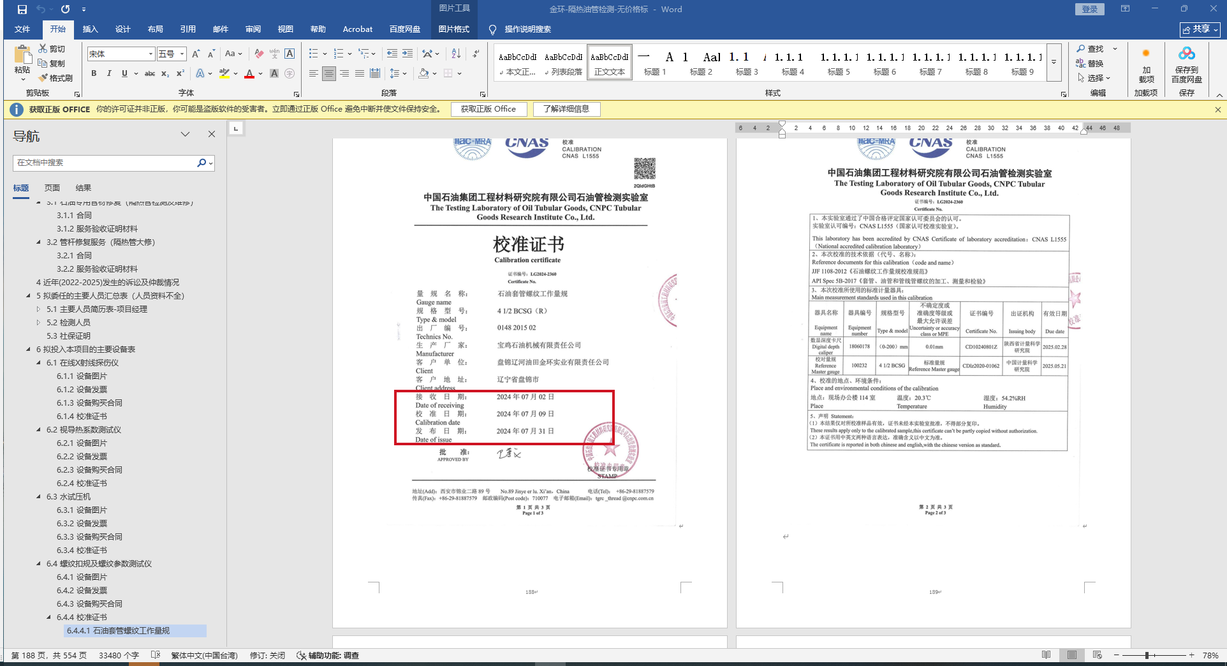Select heading 6.2 视导热系数测试仪 in the navigation pane
Image resolution: width=1227 pixels, height=666 pixels.
coord(84,430)
